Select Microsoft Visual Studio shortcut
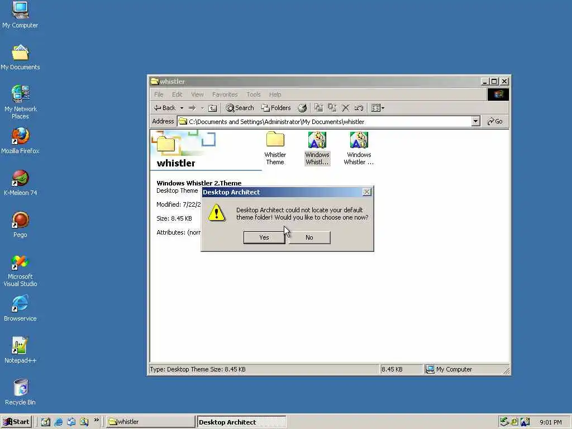Screen dimensions: 572x429 [20, 271]
